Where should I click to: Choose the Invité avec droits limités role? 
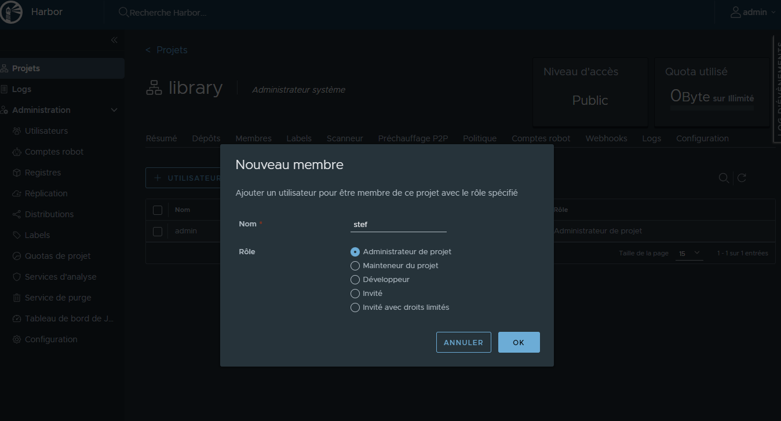pos(355,307)
